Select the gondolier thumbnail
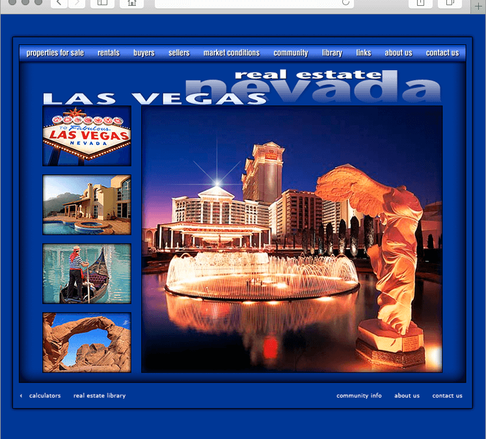 (87, 274)
